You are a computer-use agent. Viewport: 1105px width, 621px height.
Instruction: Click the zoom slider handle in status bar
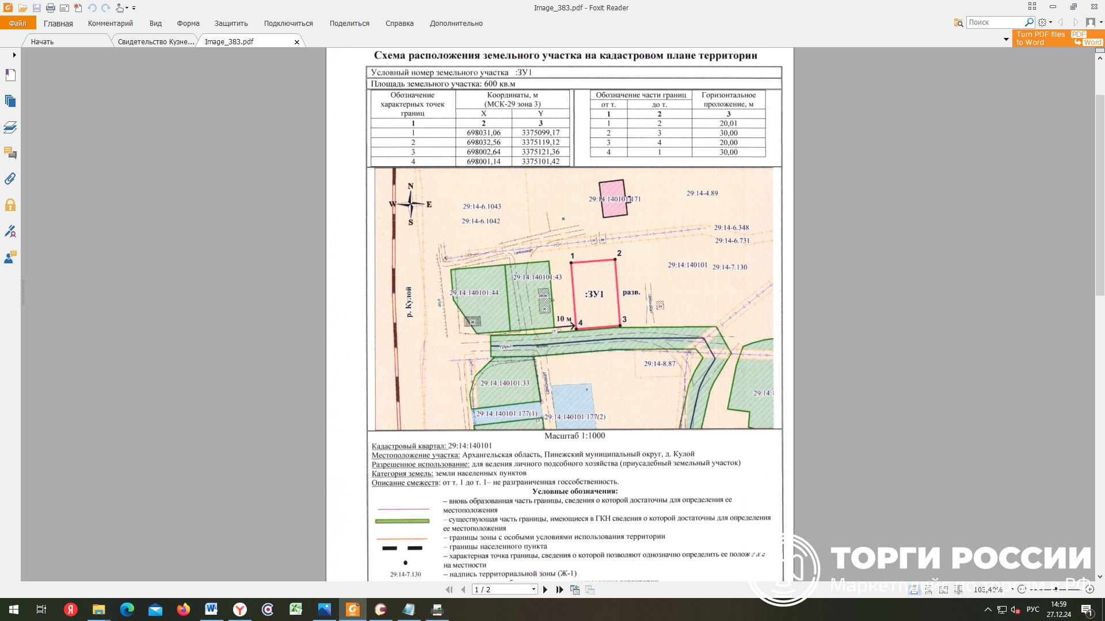coord(1055,589)
